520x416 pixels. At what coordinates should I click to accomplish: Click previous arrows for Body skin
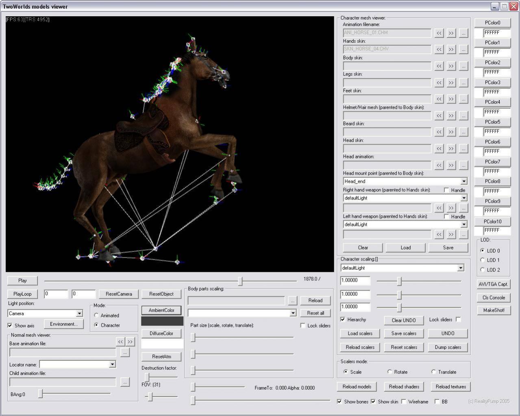(x=439, y=66)
